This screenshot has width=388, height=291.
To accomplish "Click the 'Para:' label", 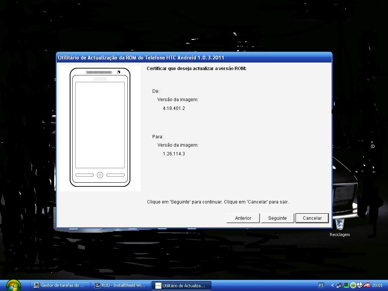I will pos(158,136).
